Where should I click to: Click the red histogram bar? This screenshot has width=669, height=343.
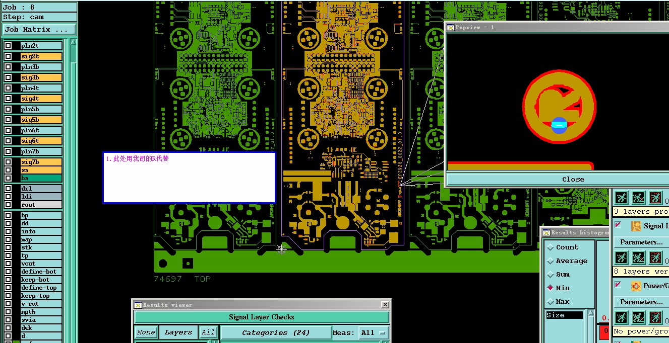pyautogui.click(x=604, y=332)
